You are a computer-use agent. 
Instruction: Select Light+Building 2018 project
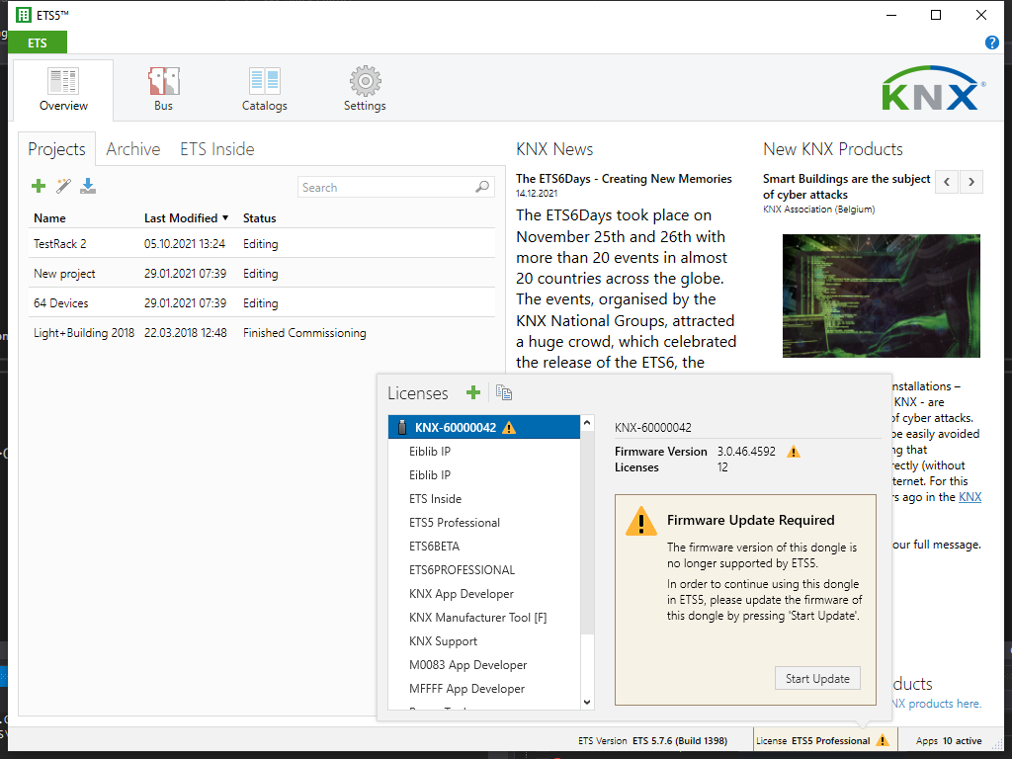pos(262,333)
